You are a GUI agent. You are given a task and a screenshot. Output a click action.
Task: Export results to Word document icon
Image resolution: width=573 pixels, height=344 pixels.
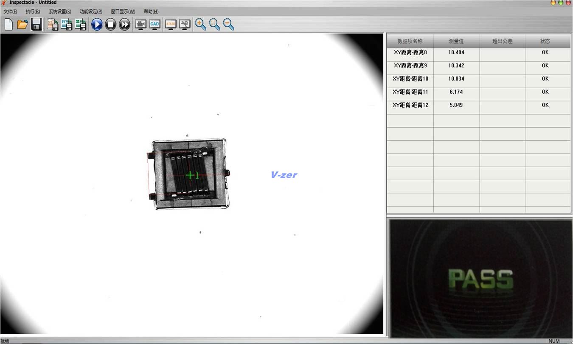tap(67, 25)
